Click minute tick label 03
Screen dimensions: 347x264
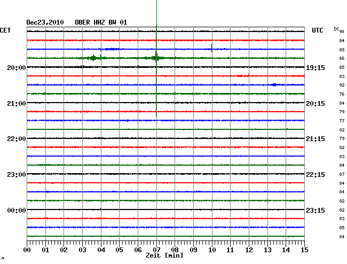coord(82,250)
